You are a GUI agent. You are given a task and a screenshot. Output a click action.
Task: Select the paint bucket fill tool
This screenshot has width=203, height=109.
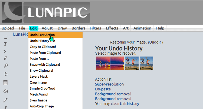6,91
